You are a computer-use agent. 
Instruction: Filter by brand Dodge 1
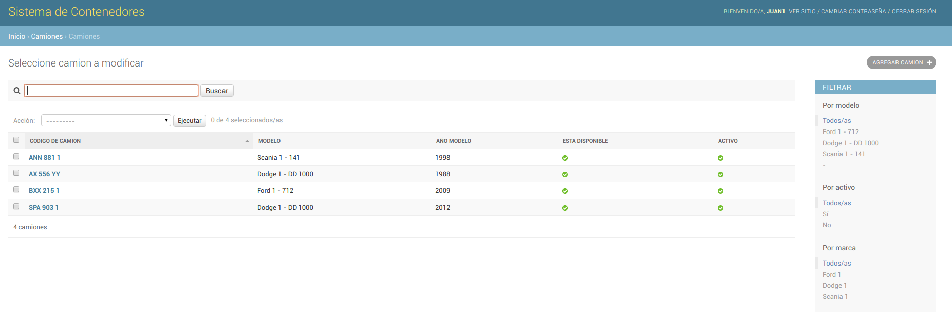834,286
